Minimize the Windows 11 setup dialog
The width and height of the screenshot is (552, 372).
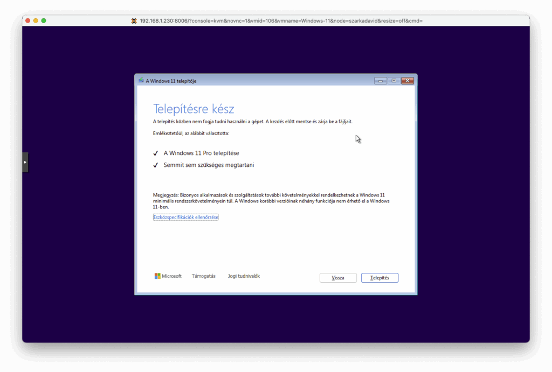pyautogui.click(x=380, y=81)
